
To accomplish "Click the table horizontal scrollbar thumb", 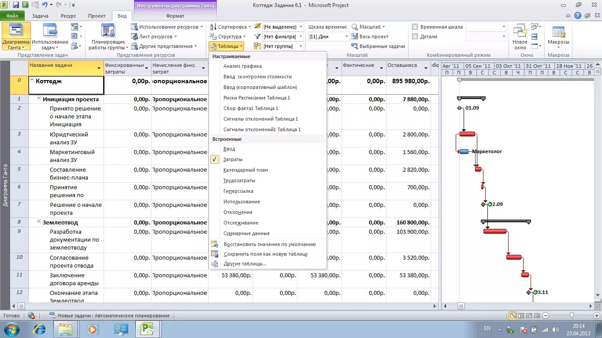I will [x=21, y=306].
